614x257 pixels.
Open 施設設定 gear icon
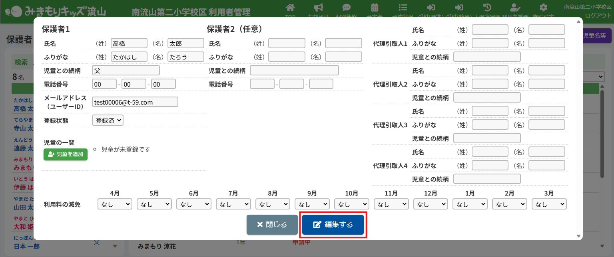pyautogui.click(x=543, y=8)
